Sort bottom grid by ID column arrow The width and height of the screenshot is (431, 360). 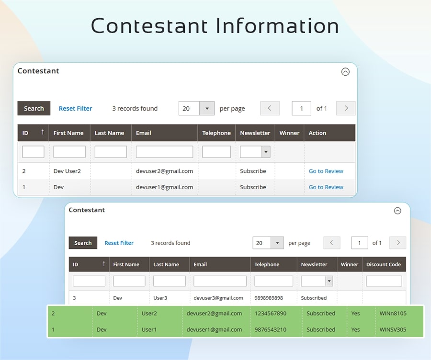103,264
